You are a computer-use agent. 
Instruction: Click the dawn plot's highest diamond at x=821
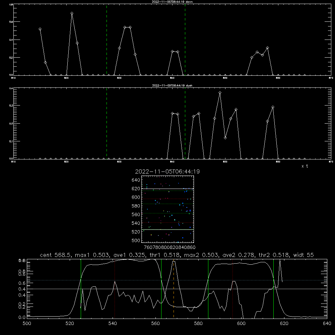[x=72, y=13]
